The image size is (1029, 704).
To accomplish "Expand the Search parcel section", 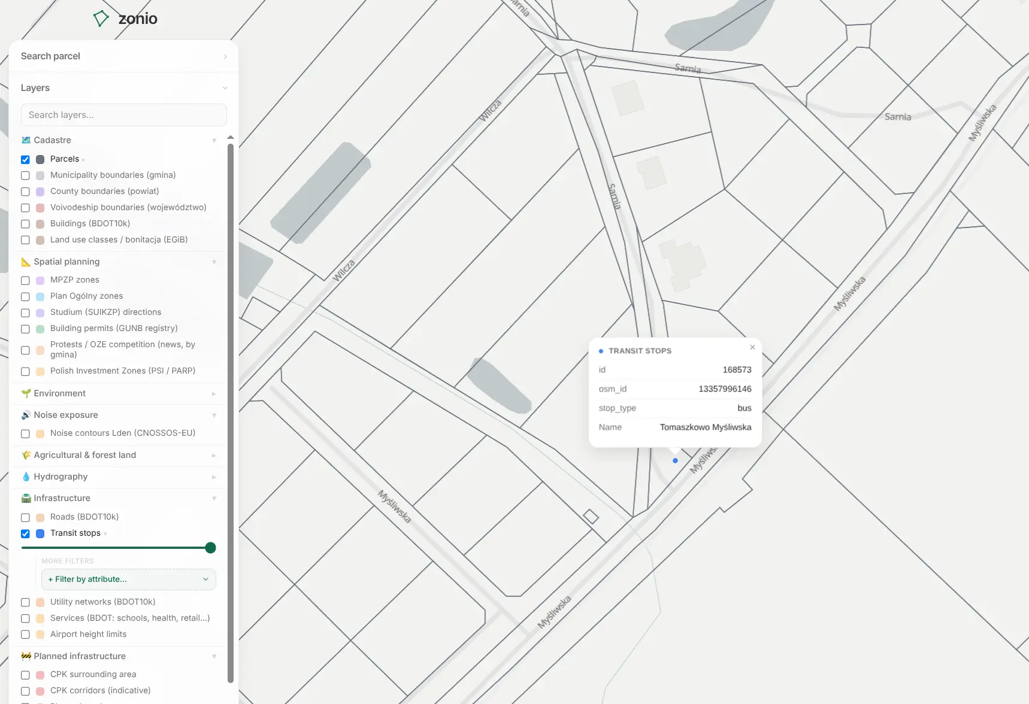I will tap(225, 56).
